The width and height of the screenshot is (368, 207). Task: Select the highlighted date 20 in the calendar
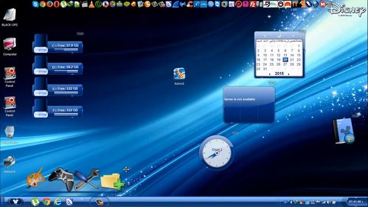[285, 60]
